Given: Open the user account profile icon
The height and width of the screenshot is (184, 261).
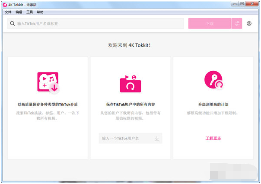Looking at the screenshot, I should [x=249, y=23].
